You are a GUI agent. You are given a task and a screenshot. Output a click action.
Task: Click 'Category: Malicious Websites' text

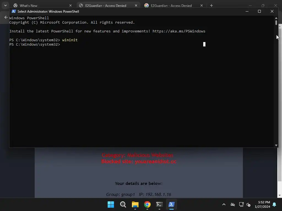pyautogui.click(x=137, y=155)
